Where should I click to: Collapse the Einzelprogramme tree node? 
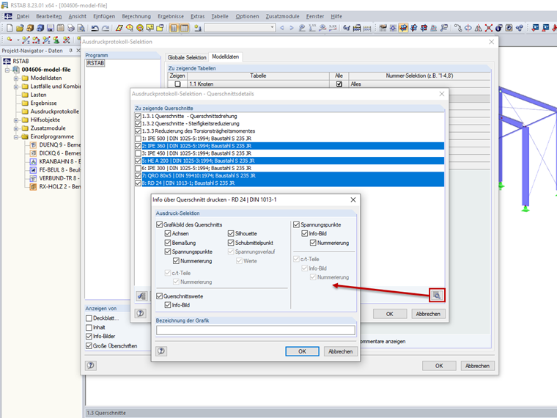pos(16,137)
